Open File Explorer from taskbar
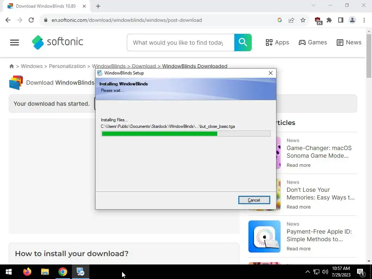 [45, 272]
